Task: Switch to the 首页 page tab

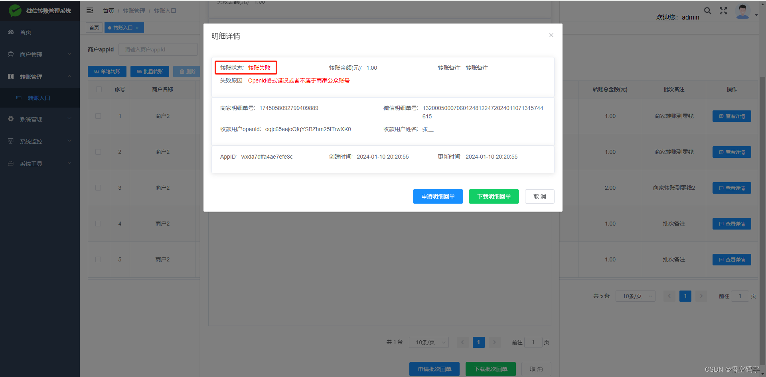Action: coord(94,27)
